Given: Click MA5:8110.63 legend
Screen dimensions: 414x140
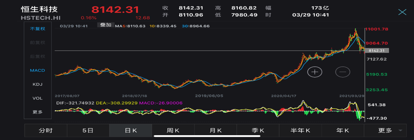Looking at the screenshot, I should click(x=130, y=26).
